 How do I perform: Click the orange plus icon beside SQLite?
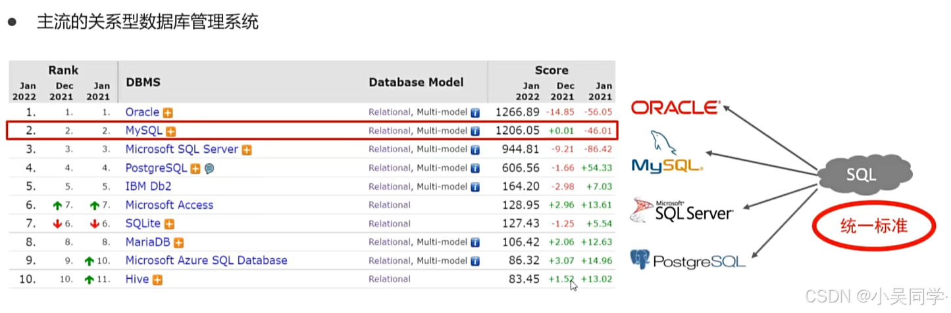tap(168, 224)
